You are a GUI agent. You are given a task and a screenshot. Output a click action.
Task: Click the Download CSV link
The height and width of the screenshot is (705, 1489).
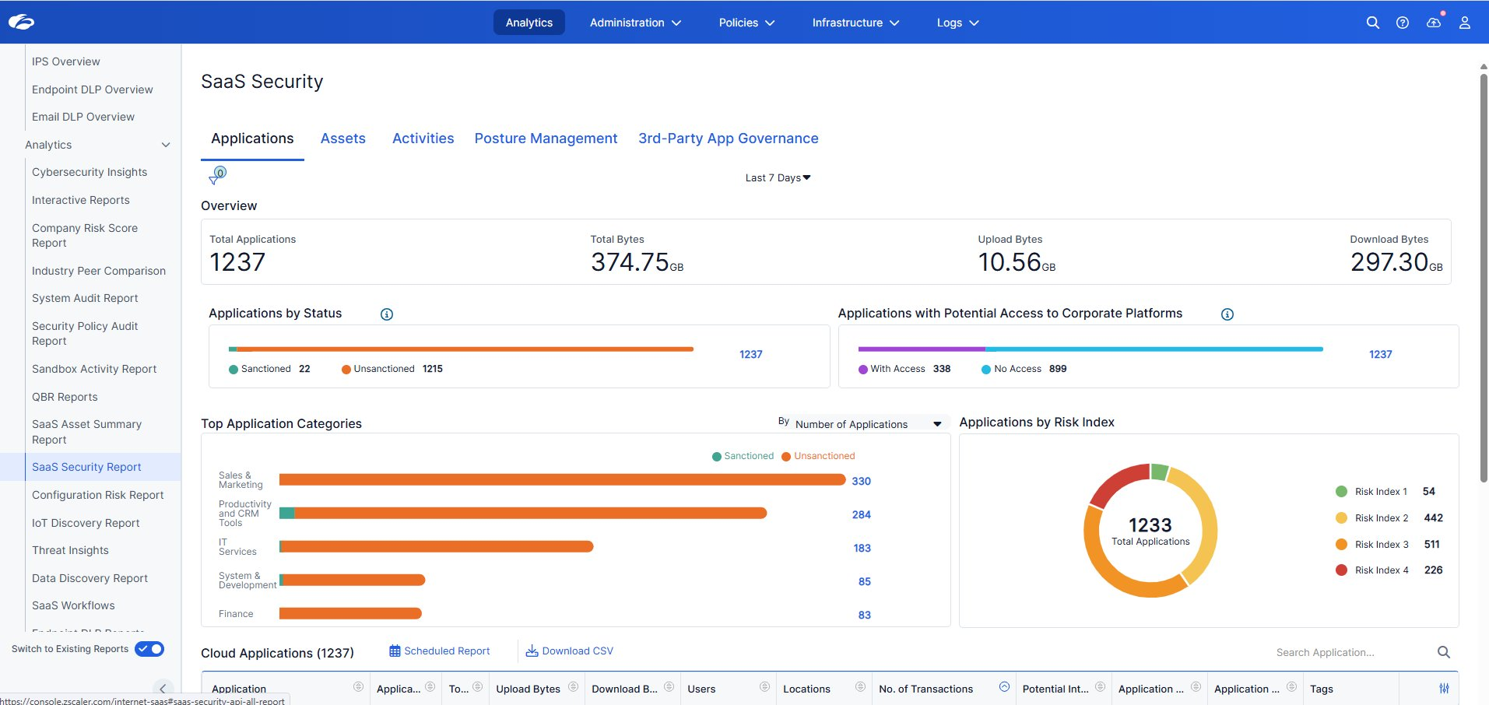570,651
